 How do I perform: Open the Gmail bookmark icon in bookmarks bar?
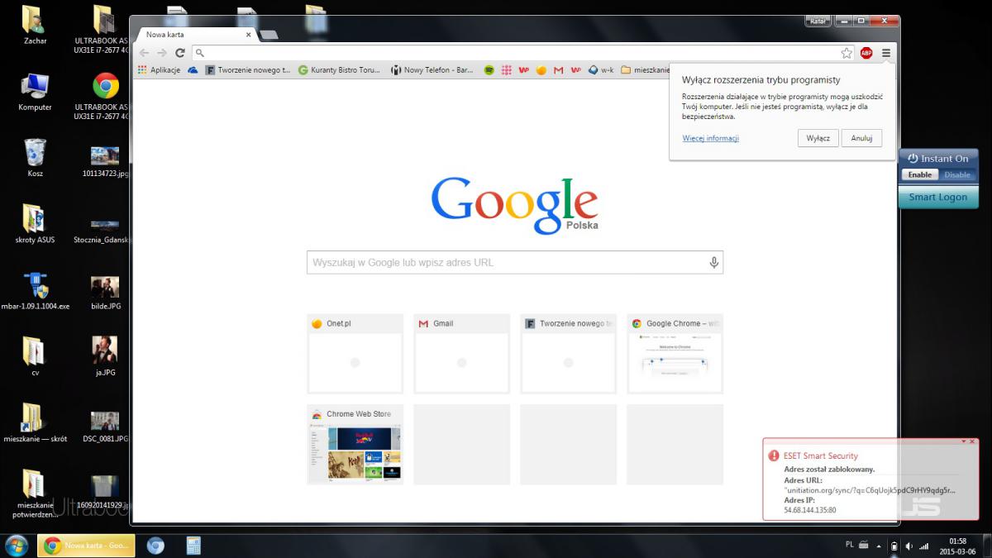click(559, 70)
